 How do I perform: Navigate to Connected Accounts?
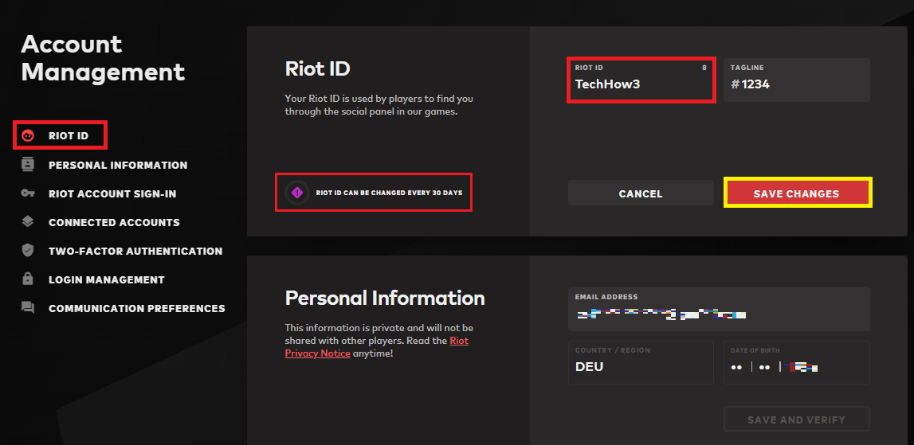click(x=114, y=222)
